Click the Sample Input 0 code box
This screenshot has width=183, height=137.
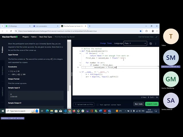[x=36, y=95]
